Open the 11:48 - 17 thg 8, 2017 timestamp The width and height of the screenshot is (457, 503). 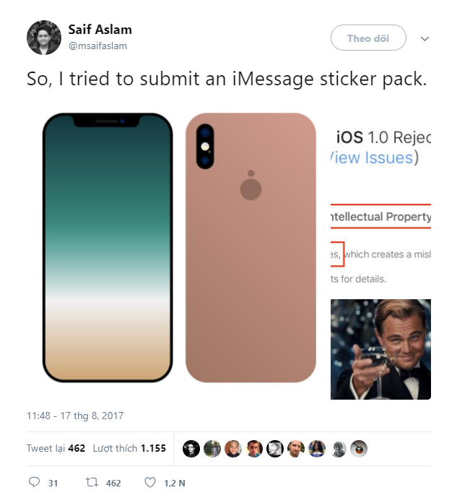(x=75, y=416)
